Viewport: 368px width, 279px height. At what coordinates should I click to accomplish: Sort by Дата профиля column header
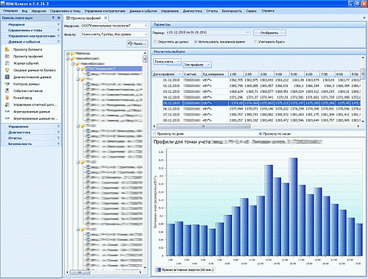pos(167,74)
